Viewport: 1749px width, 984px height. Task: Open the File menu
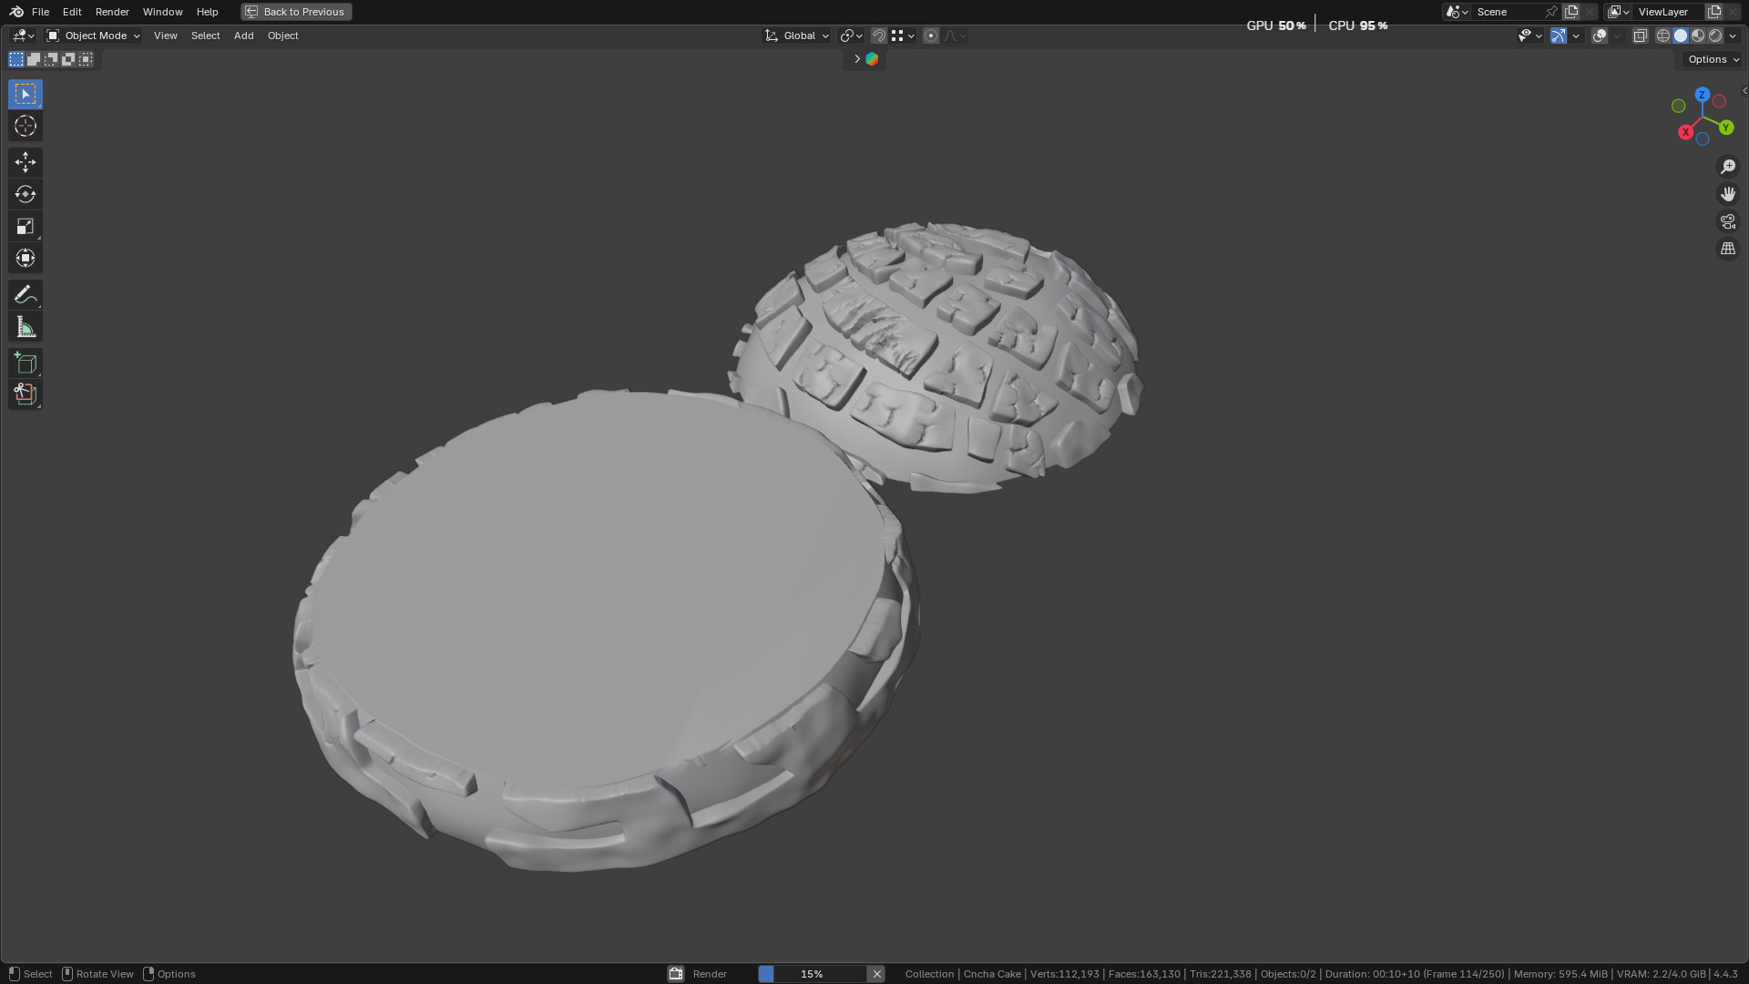(x=40, y=12)
